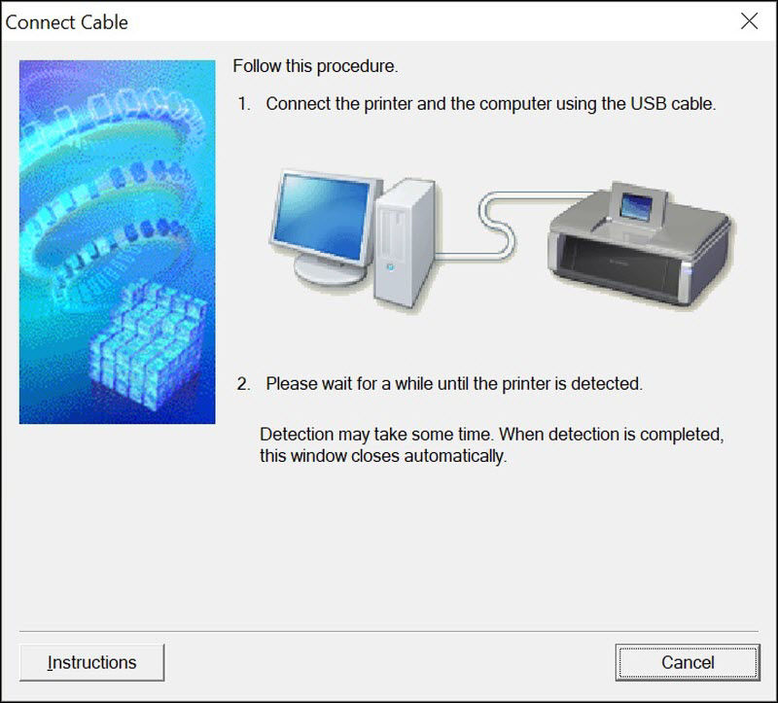Click the "this window closes automatically" line
Viewport: 778px width, 703px height.
383,456
